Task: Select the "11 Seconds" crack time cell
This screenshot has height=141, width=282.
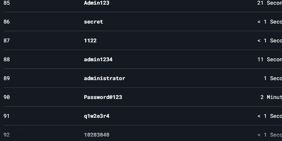Action: pyautogui.click(x=269, y=60)
